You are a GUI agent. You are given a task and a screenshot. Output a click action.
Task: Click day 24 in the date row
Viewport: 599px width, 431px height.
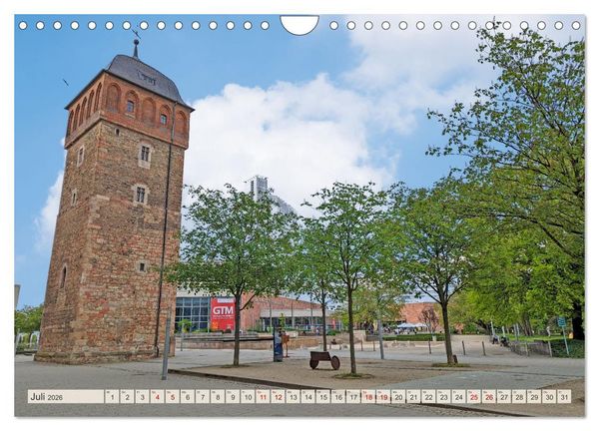[459, 396]
